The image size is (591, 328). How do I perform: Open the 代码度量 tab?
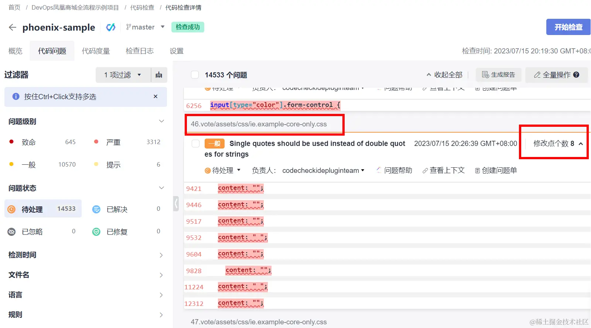(x=96, y=51)
